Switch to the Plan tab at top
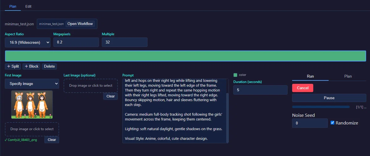The width and height of the screenshot is (370, 156). (13, 6)
